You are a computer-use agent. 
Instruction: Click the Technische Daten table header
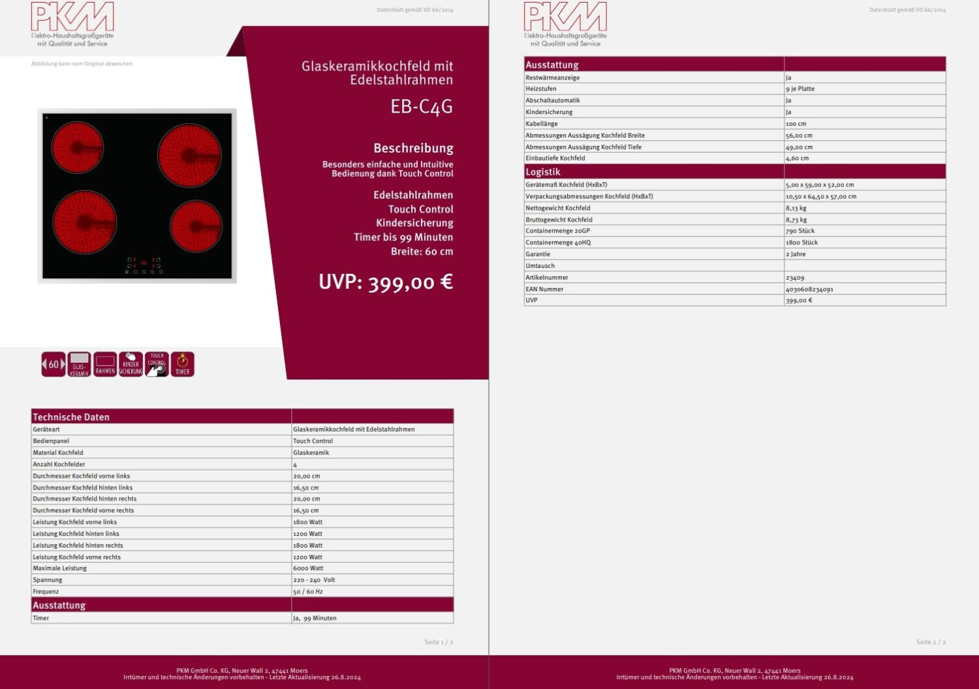pos(71,417)
